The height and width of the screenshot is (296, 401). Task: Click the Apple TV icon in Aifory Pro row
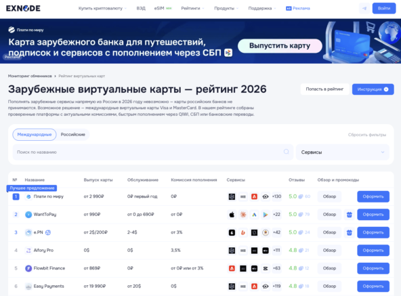pos(266,250)
